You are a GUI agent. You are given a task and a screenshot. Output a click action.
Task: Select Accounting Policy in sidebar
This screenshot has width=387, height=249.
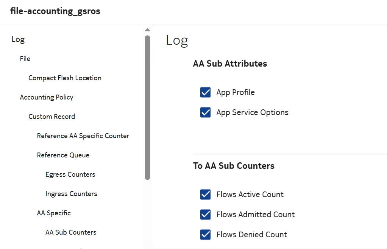(x=47, y=97)
